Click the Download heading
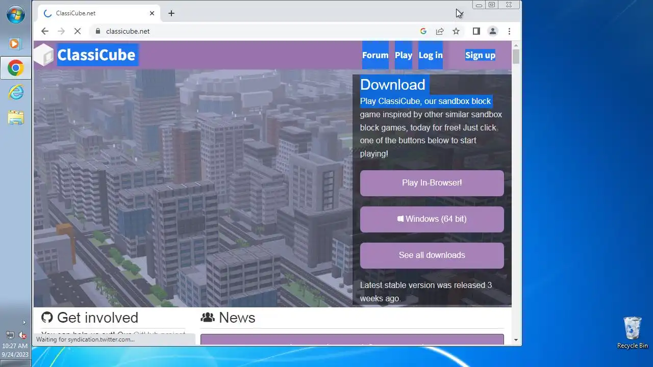653x367 pixels. click(x=392, y=85)
